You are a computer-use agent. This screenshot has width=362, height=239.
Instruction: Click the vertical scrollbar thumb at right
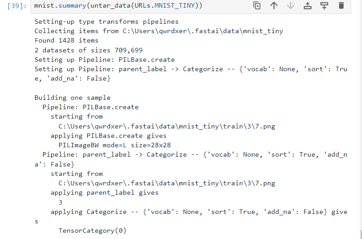point(360,234)
